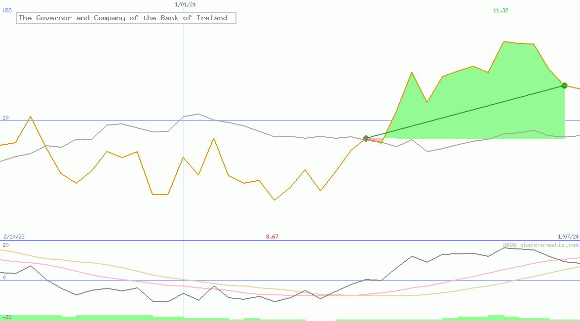
Task: Select the green trend end marker dot
Action: [x=564, y=85]
